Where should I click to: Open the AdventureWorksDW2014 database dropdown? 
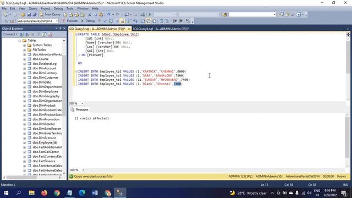(57, 21)
